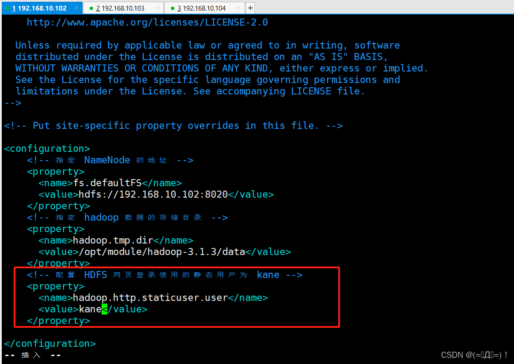Click the closing configuration tag
The image size is (514, 364).
coord(49,343)
